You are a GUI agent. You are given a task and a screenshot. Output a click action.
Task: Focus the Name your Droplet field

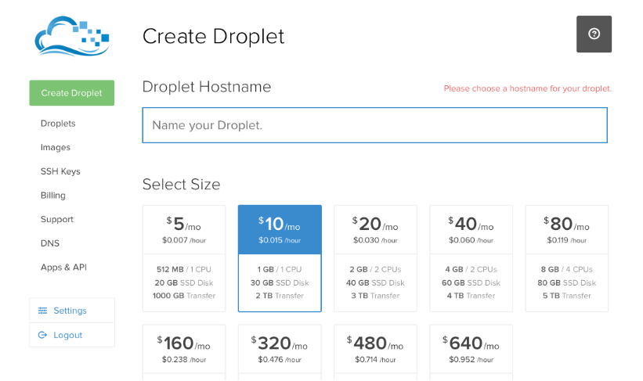pyautogui.click(x=375, y=125)
